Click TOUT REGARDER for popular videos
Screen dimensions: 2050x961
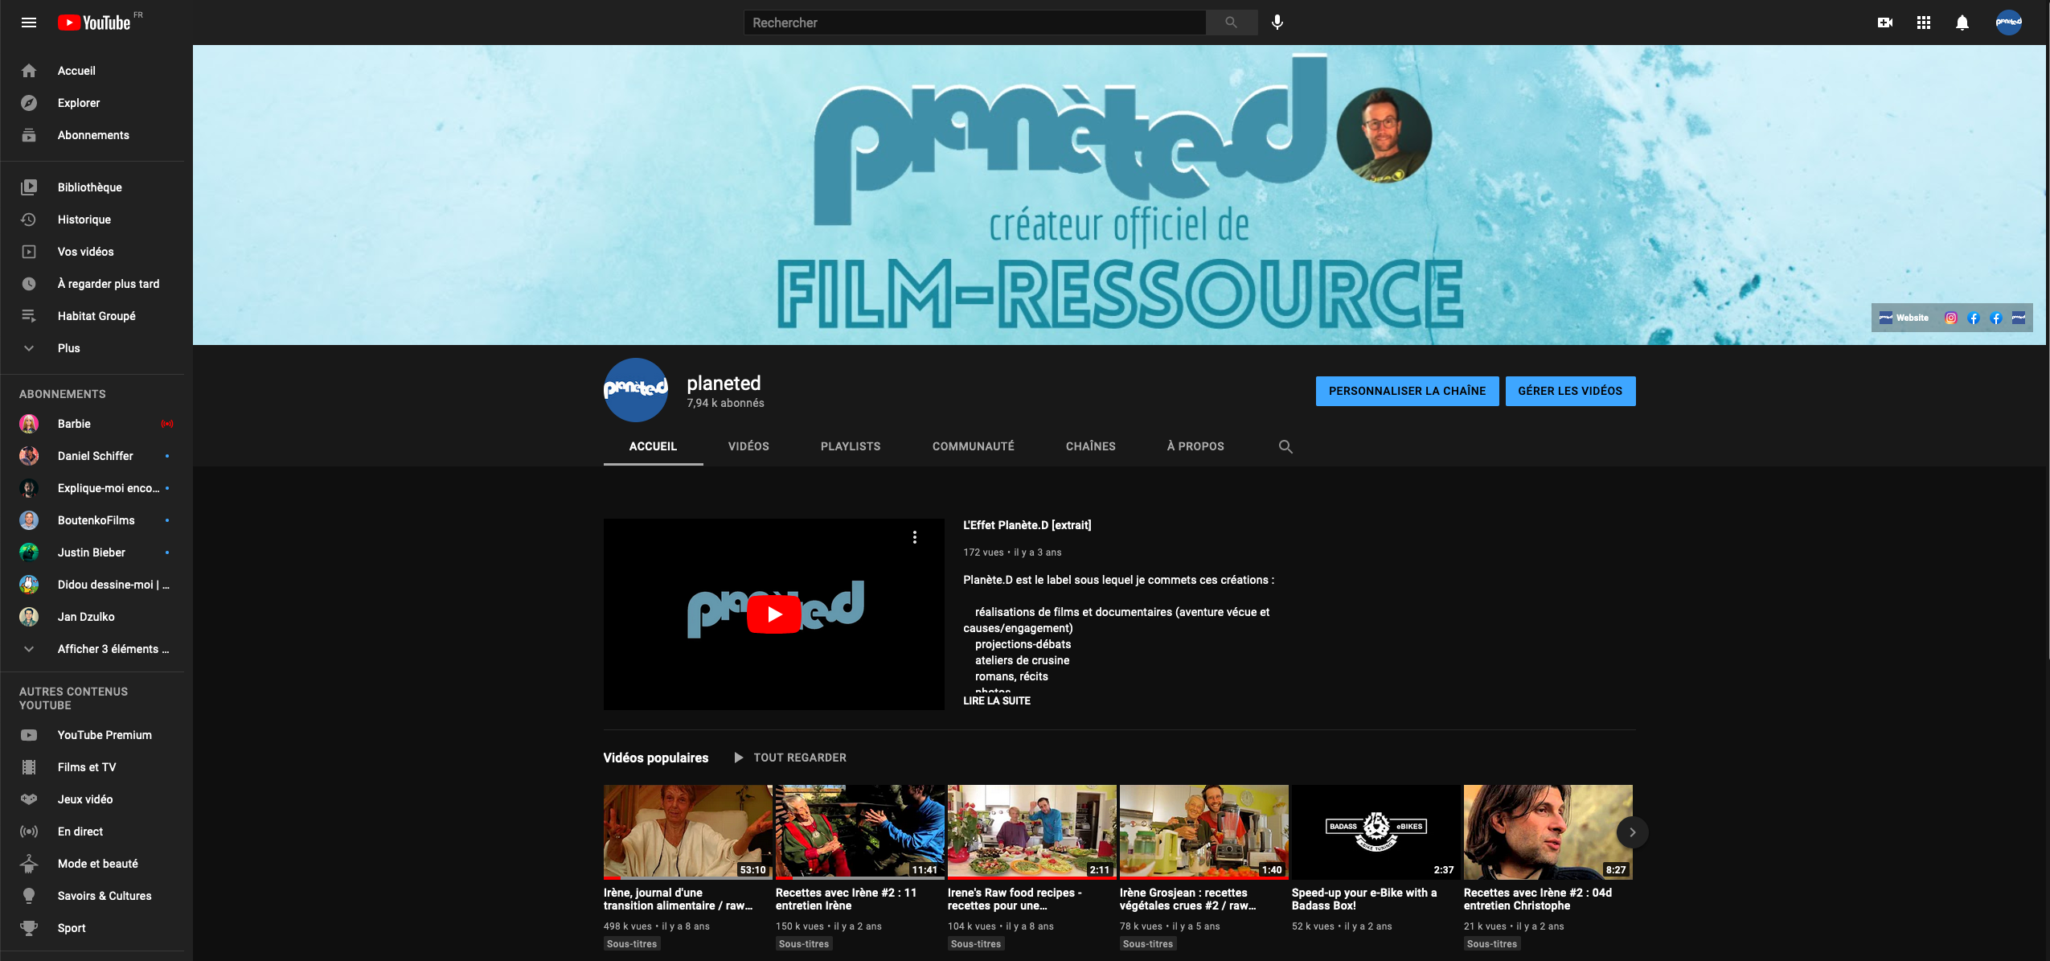790,758
